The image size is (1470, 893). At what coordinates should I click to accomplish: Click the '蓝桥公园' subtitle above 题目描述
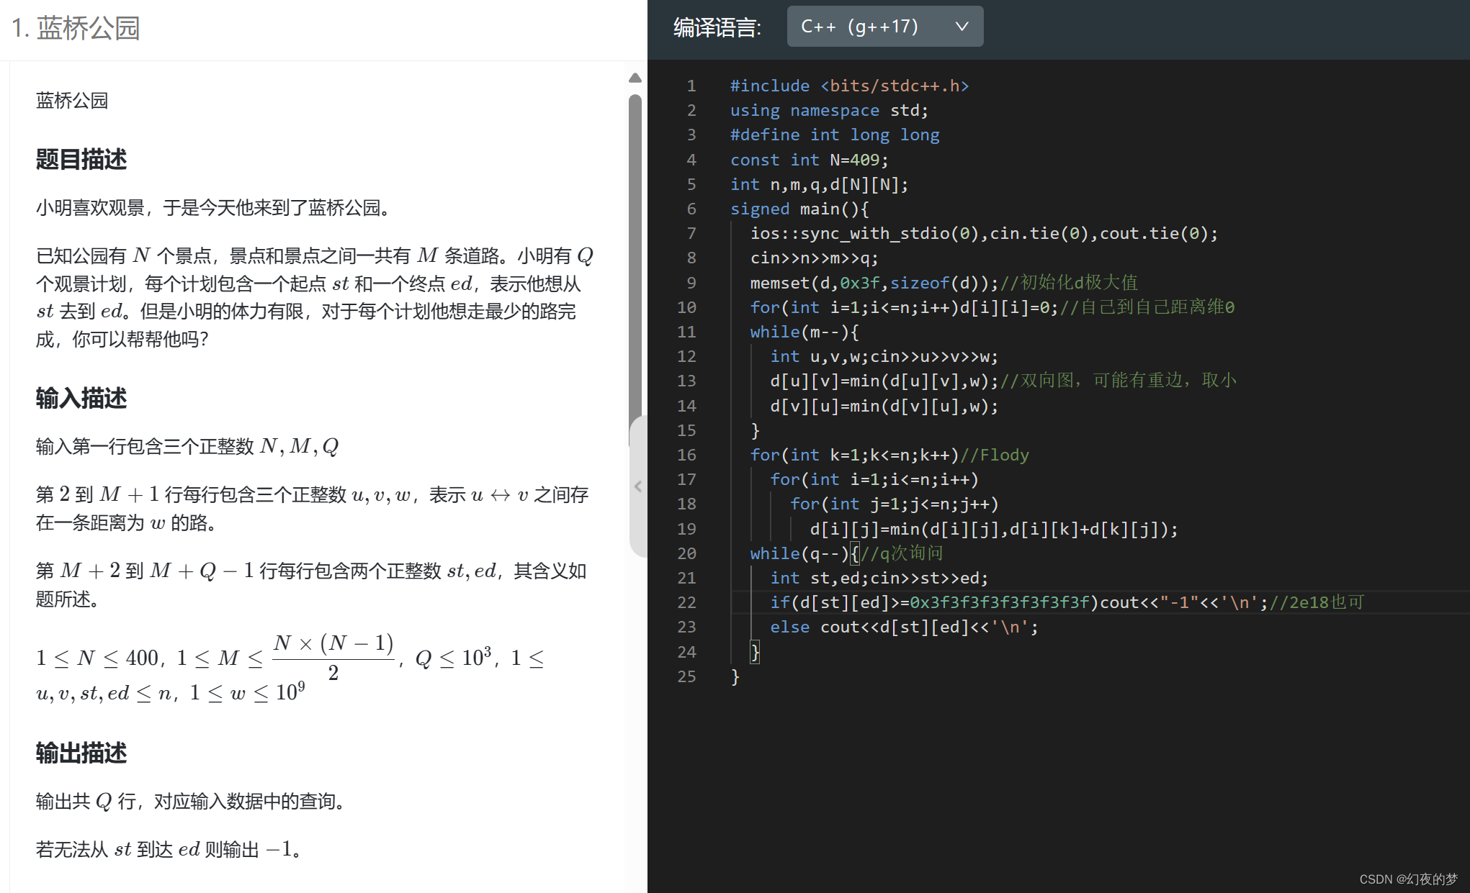coord(72,100)
